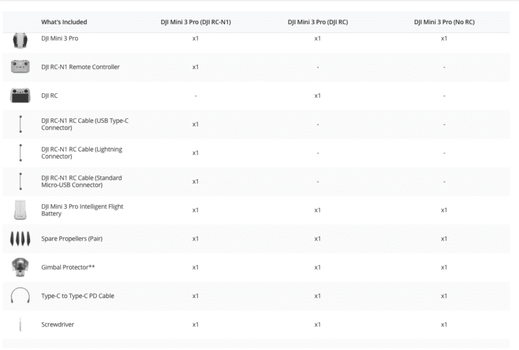Click the What's Included heading
The image size is (519, 350).
[x=64, y=22]
